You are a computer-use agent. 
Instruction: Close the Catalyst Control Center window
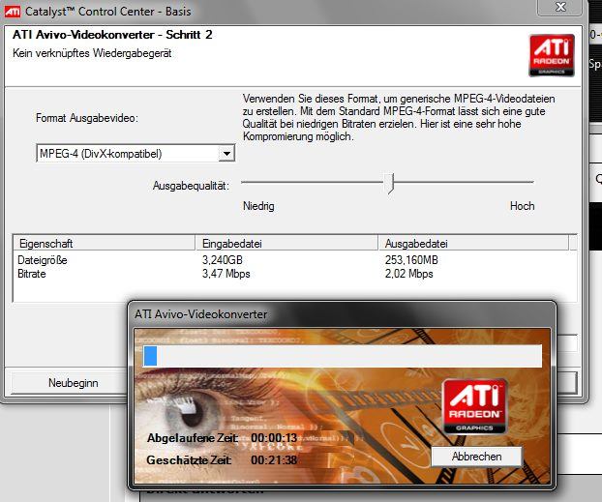pos(560,7)
